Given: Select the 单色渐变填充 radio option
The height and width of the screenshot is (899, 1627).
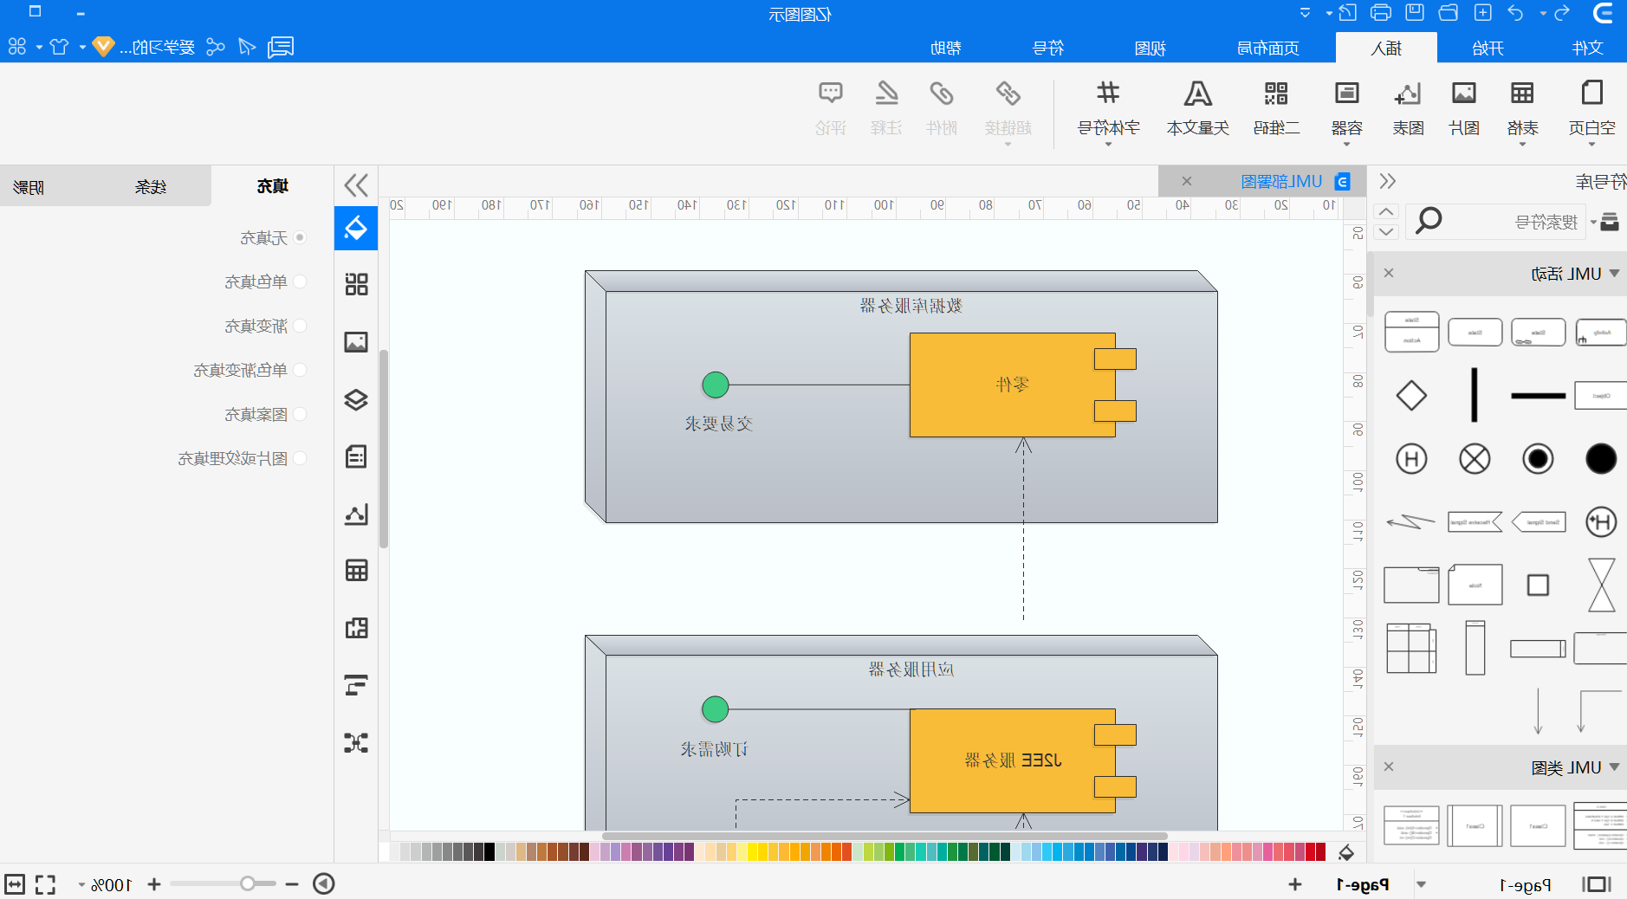Looking at the screenshot, I should pyautogui.click(x=300, y=370).
